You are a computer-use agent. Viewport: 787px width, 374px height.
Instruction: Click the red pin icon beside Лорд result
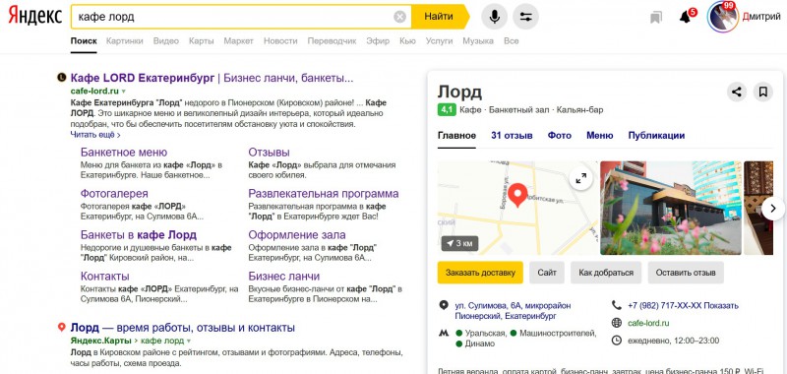(x=62, y=328)
